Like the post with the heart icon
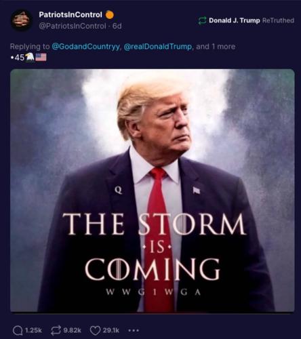Image resolution: width=301 pixels, height=339 pixels. [95, 331]
